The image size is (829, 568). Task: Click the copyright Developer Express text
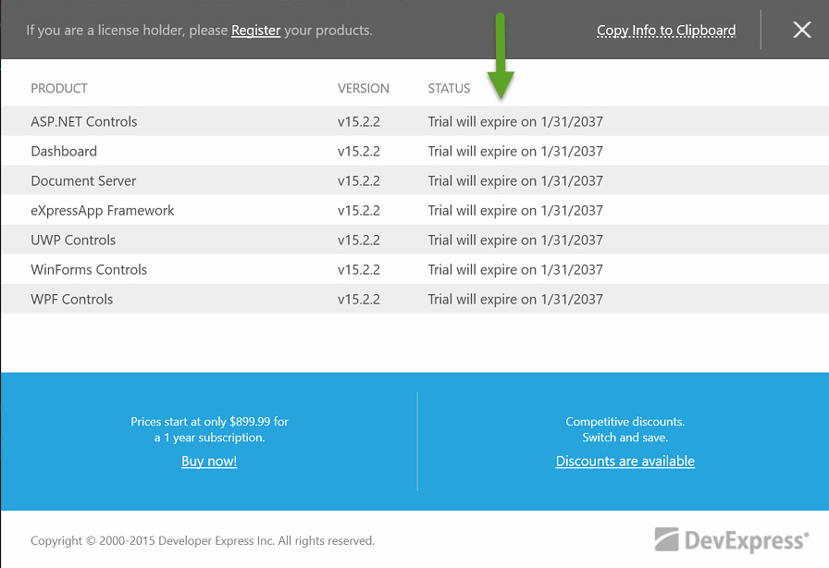point(202,540)
